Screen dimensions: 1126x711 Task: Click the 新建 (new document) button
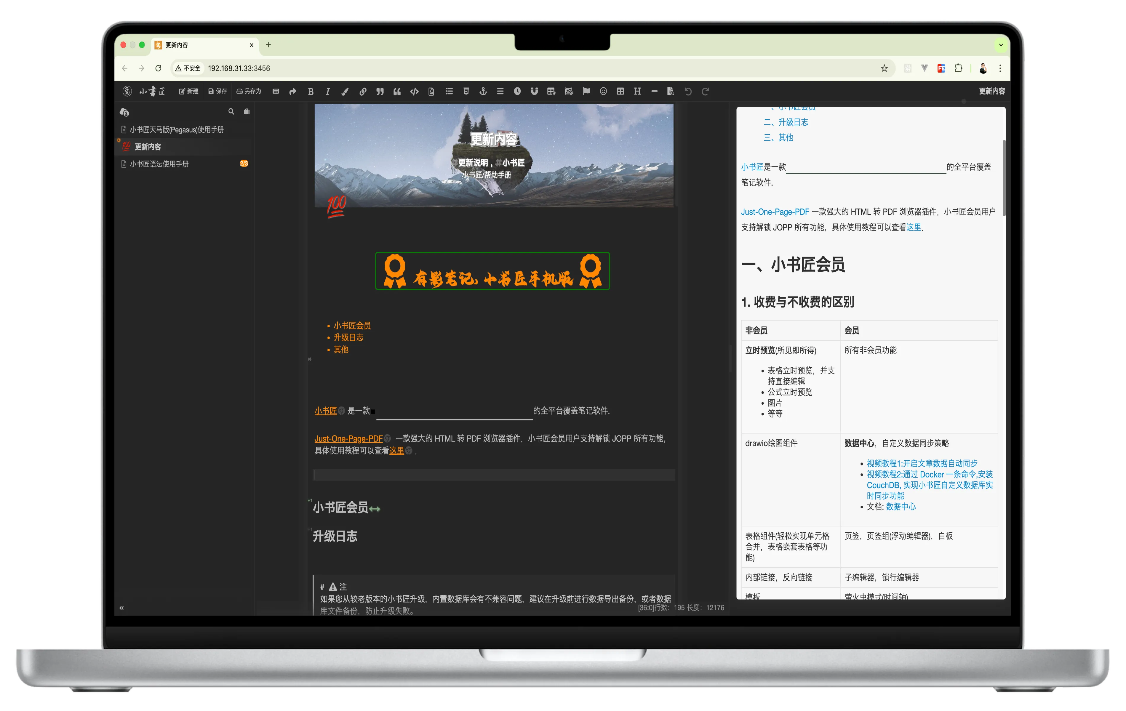[x=188, y=91]
